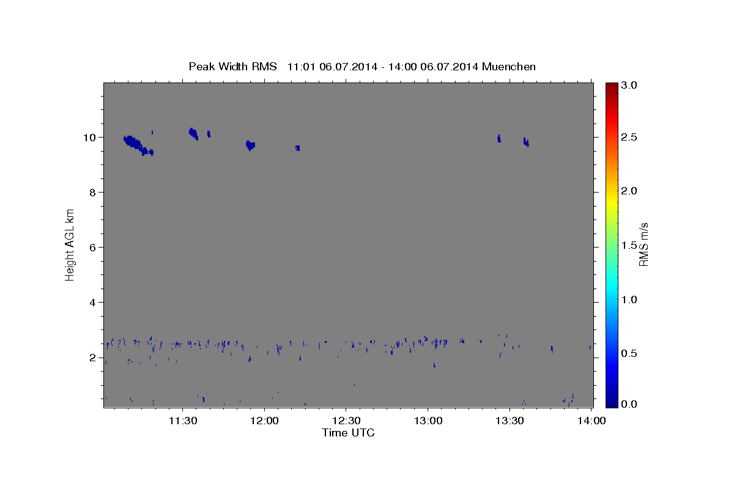Click the height tick label '6'
734x489 pixels.
pos(92,248)
